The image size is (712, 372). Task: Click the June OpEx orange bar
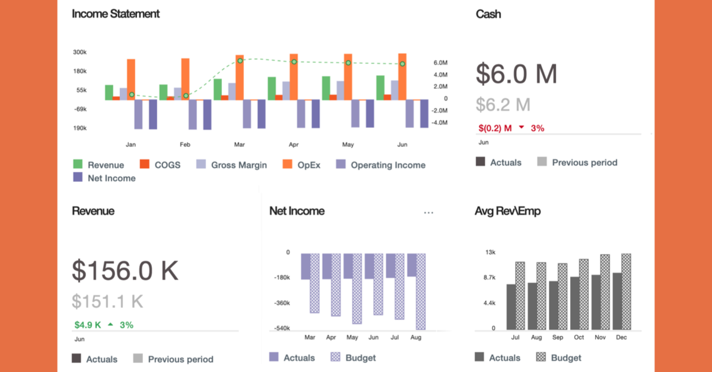coord(402,76)
